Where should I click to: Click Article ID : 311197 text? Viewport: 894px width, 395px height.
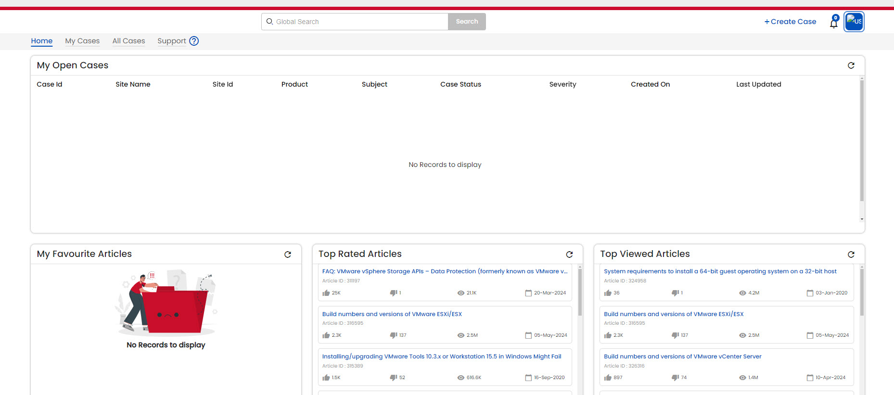(341, 281)
